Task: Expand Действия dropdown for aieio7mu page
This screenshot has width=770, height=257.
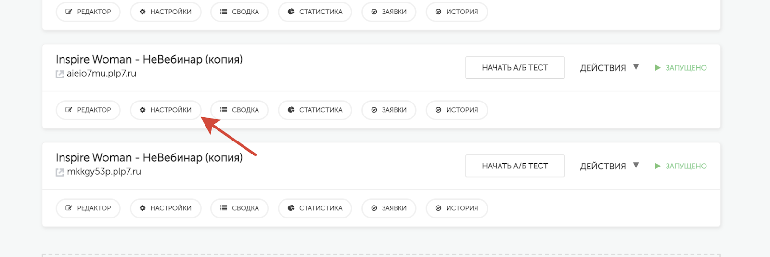Action: pos(609,68)
